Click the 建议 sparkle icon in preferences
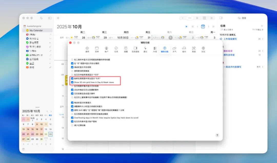 click(145, 48)
